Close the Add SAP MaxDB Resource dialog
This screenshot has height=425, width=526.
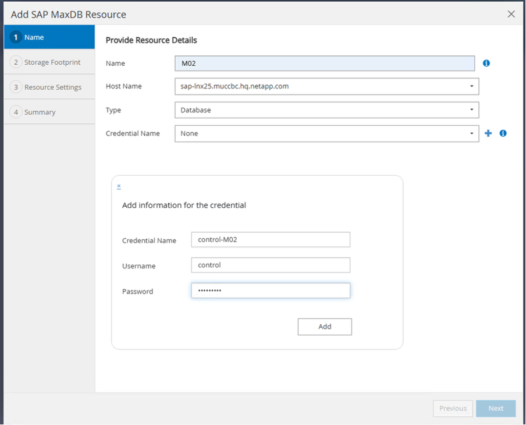[x=511, y=14]
